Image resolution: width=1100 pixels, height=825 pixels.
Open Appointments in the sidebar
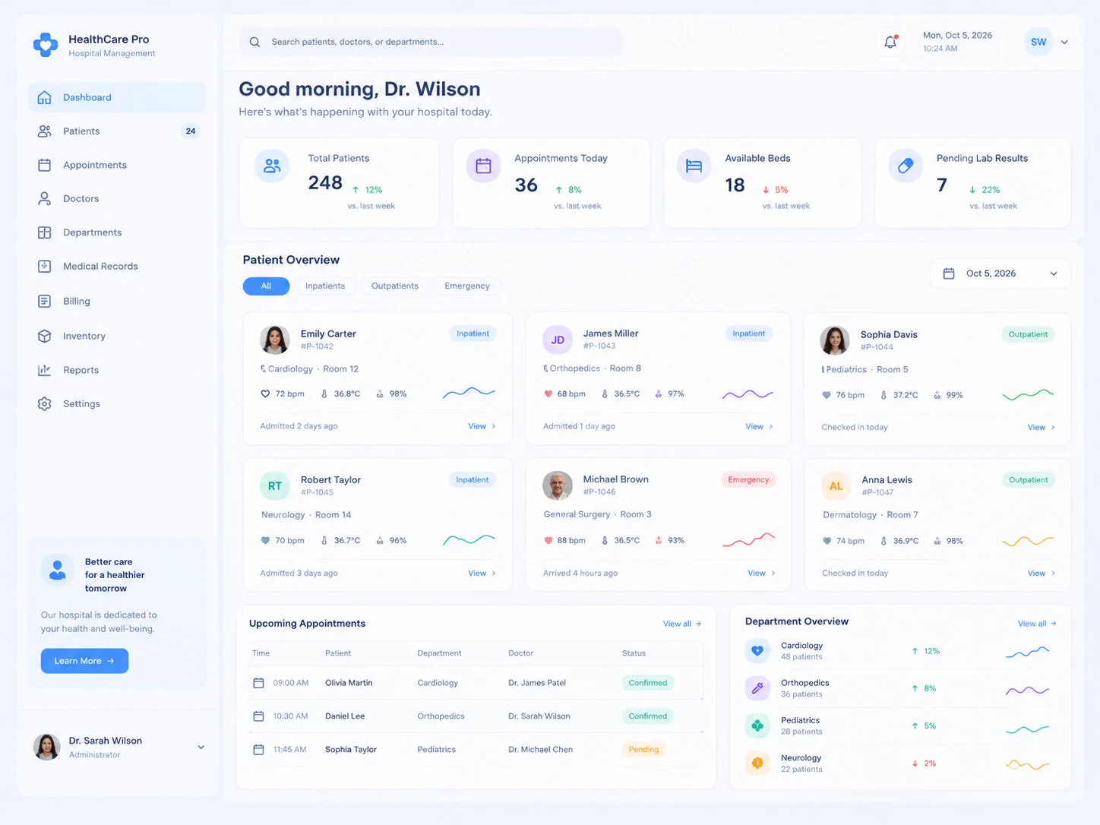coord(117,165)
